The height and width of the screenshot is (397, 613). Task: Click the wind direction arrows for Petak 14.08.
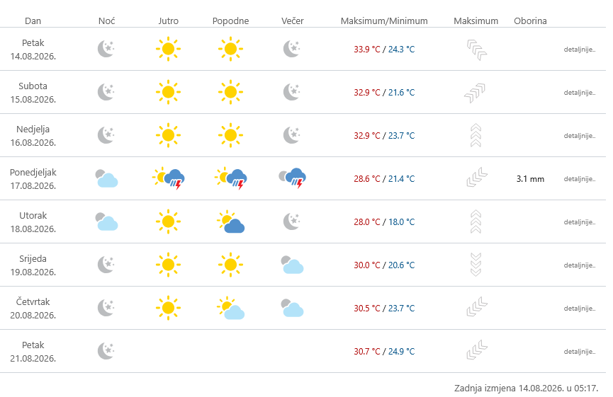click(476, 50)
